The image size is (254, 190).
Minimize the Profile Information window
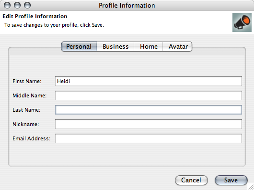(17, 5)
